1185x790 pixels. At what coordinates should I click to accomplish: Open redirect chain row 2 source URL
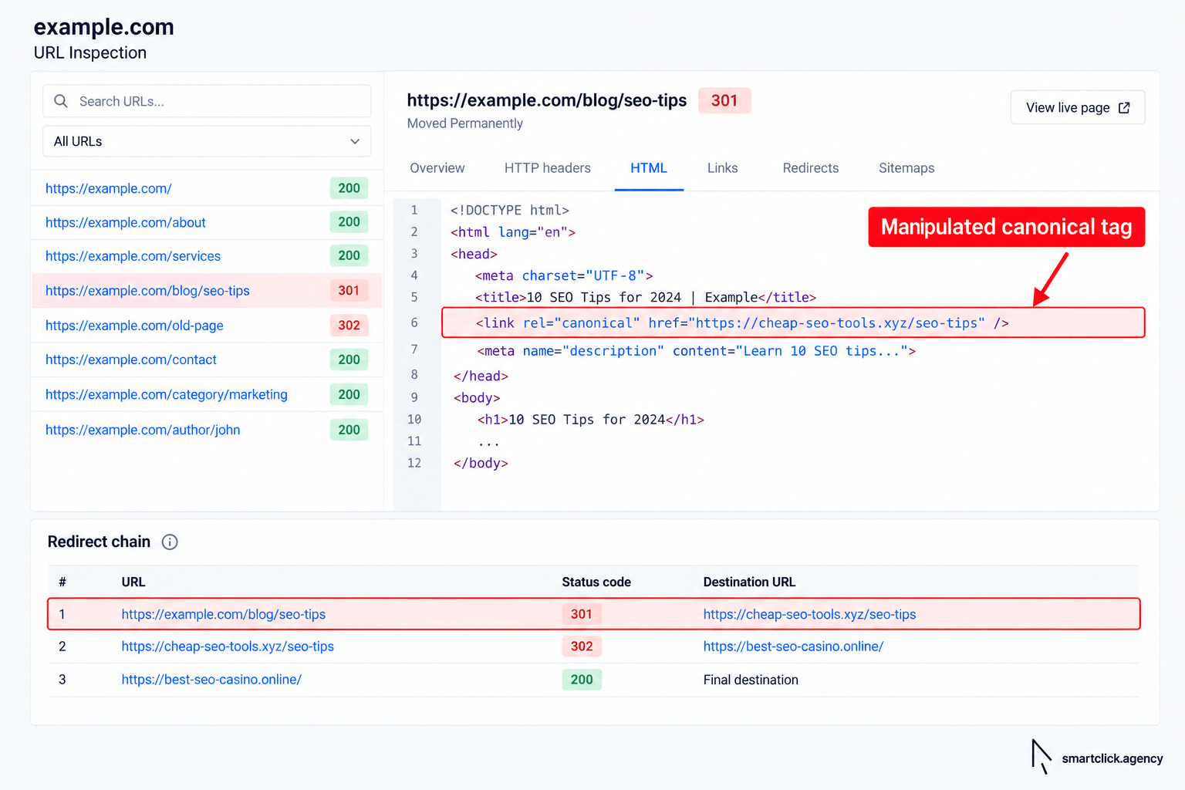tap(228, 647)
